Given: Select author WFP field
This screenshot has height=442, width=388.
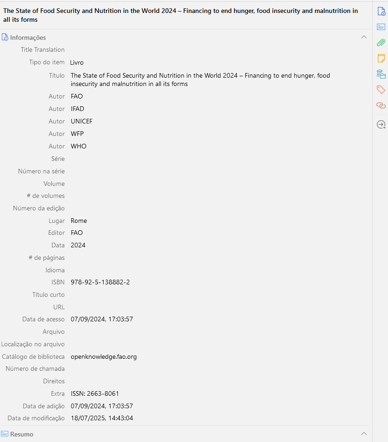Looking at the screenshot, I should [x=77, y=134].
